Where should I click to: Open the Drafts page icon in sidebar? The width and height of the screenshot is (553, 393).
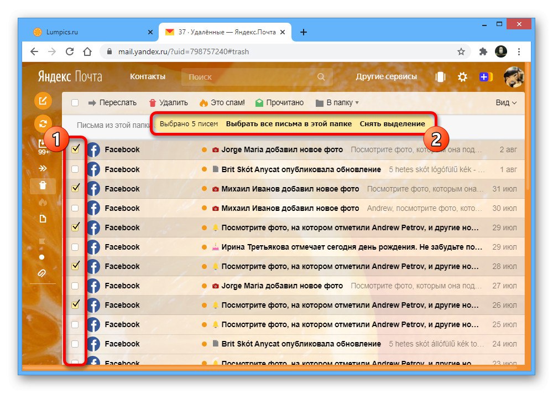(x=43, y=219)
